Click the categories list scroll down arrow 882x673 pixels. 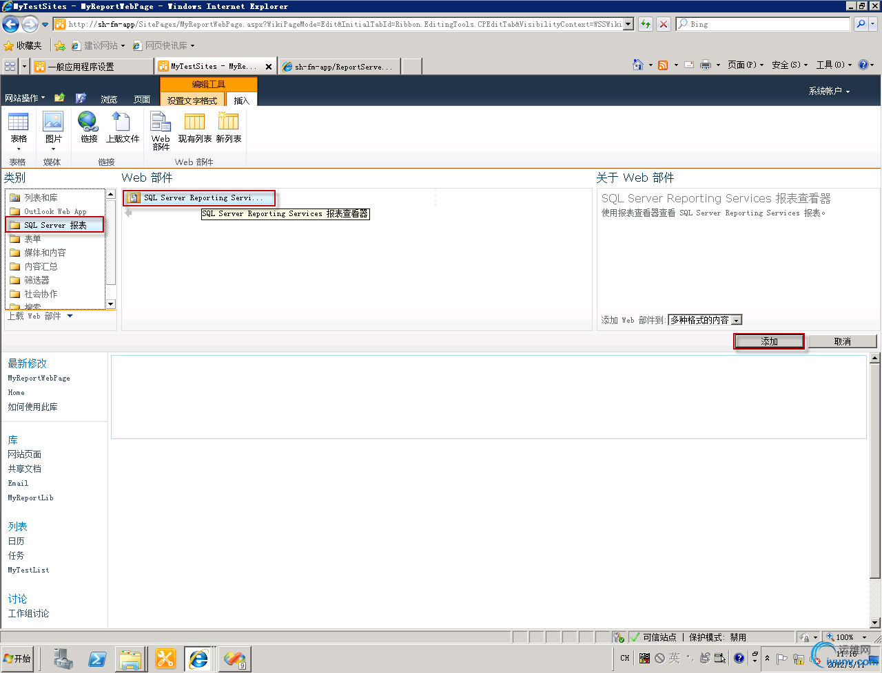point(110,304)
